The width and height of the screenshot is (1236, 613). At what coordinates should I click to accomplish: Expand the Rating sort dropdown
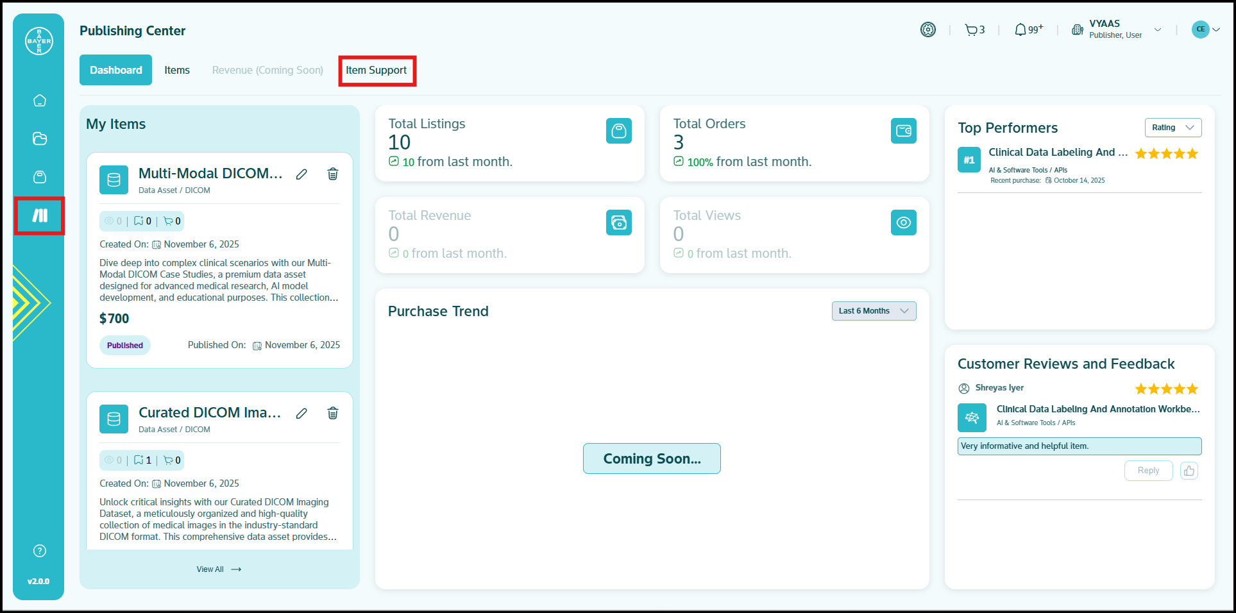[x=1173, y=128]
